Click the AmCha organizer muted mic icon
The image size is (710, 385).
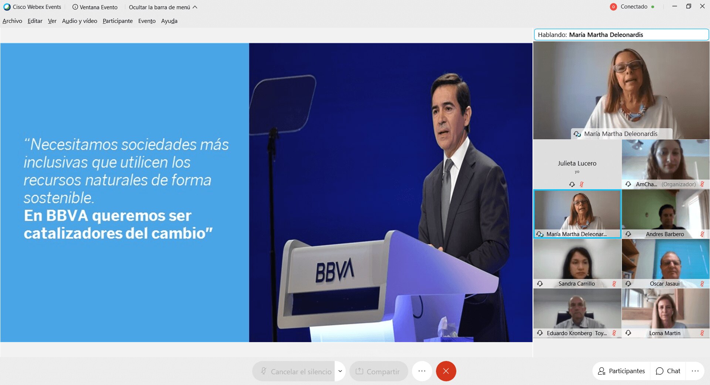(x=702, y=184)
